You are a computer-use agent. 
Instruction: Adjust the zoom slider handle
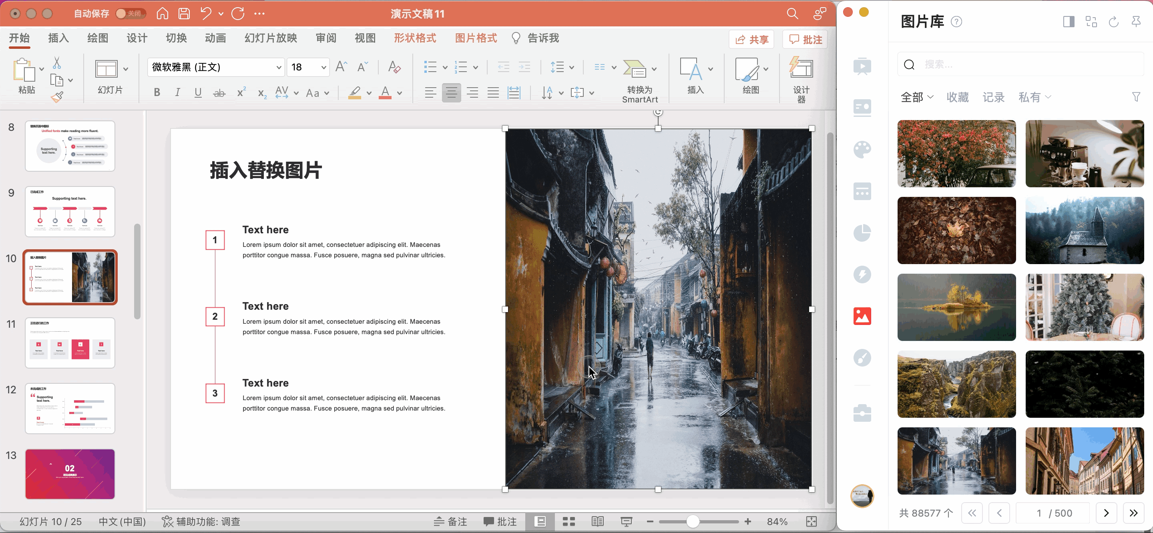click(x=693, y=521)
